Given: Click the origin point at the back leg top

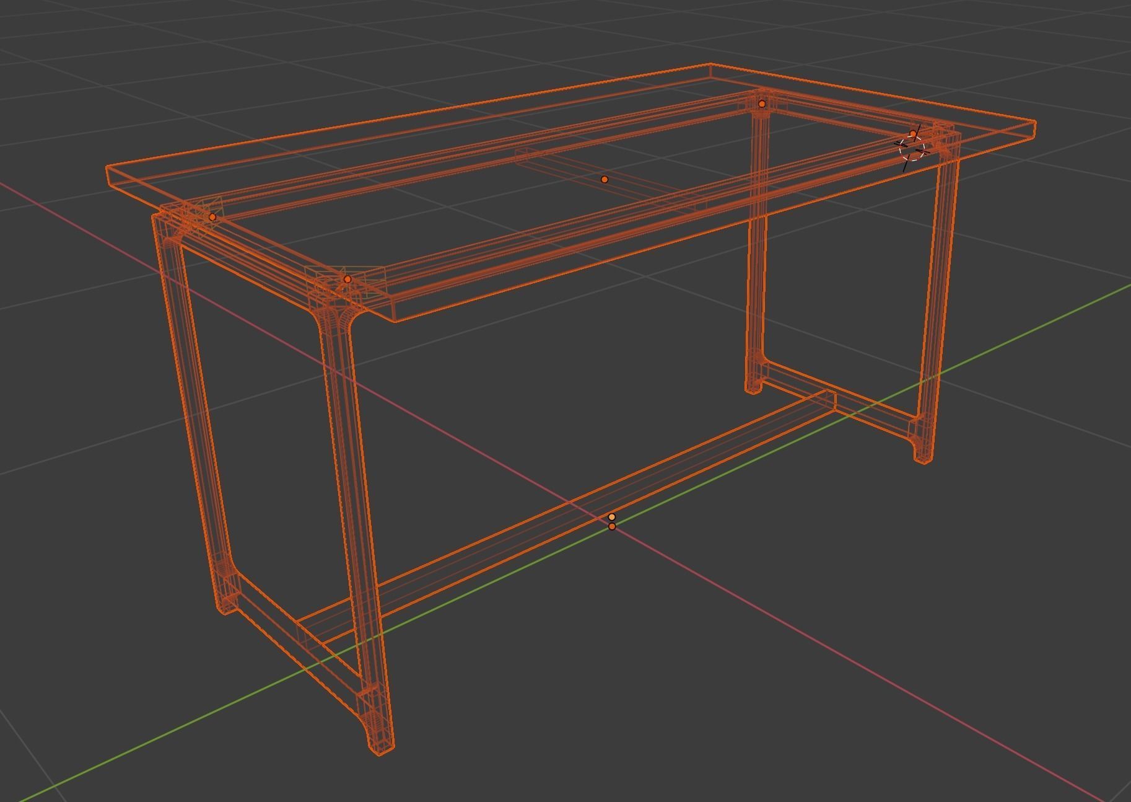Looking at the screenshot, I should coord(761,104).
